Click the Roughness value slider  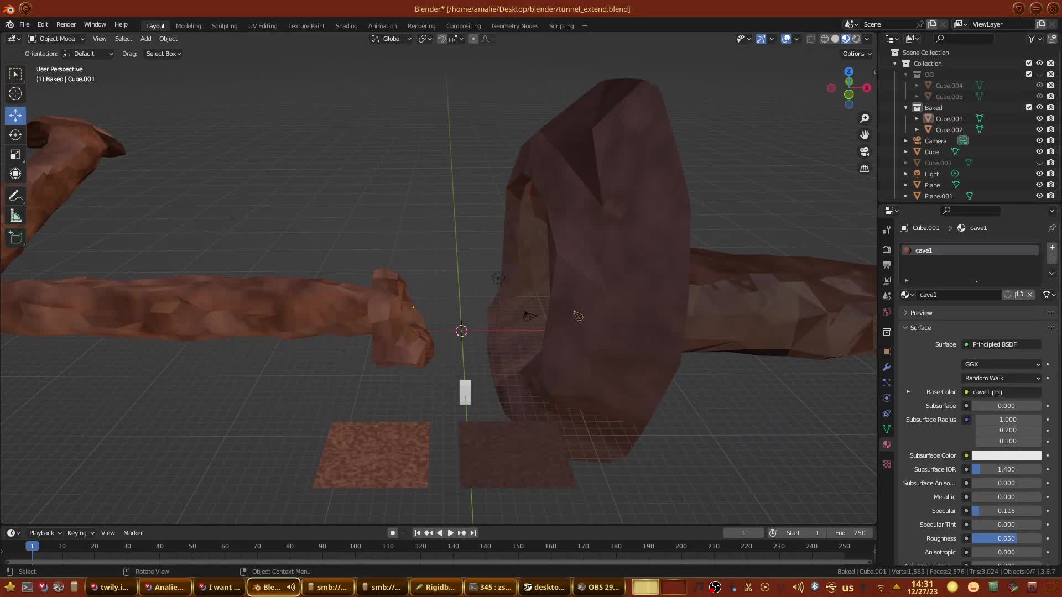[x=1006, y=538]
